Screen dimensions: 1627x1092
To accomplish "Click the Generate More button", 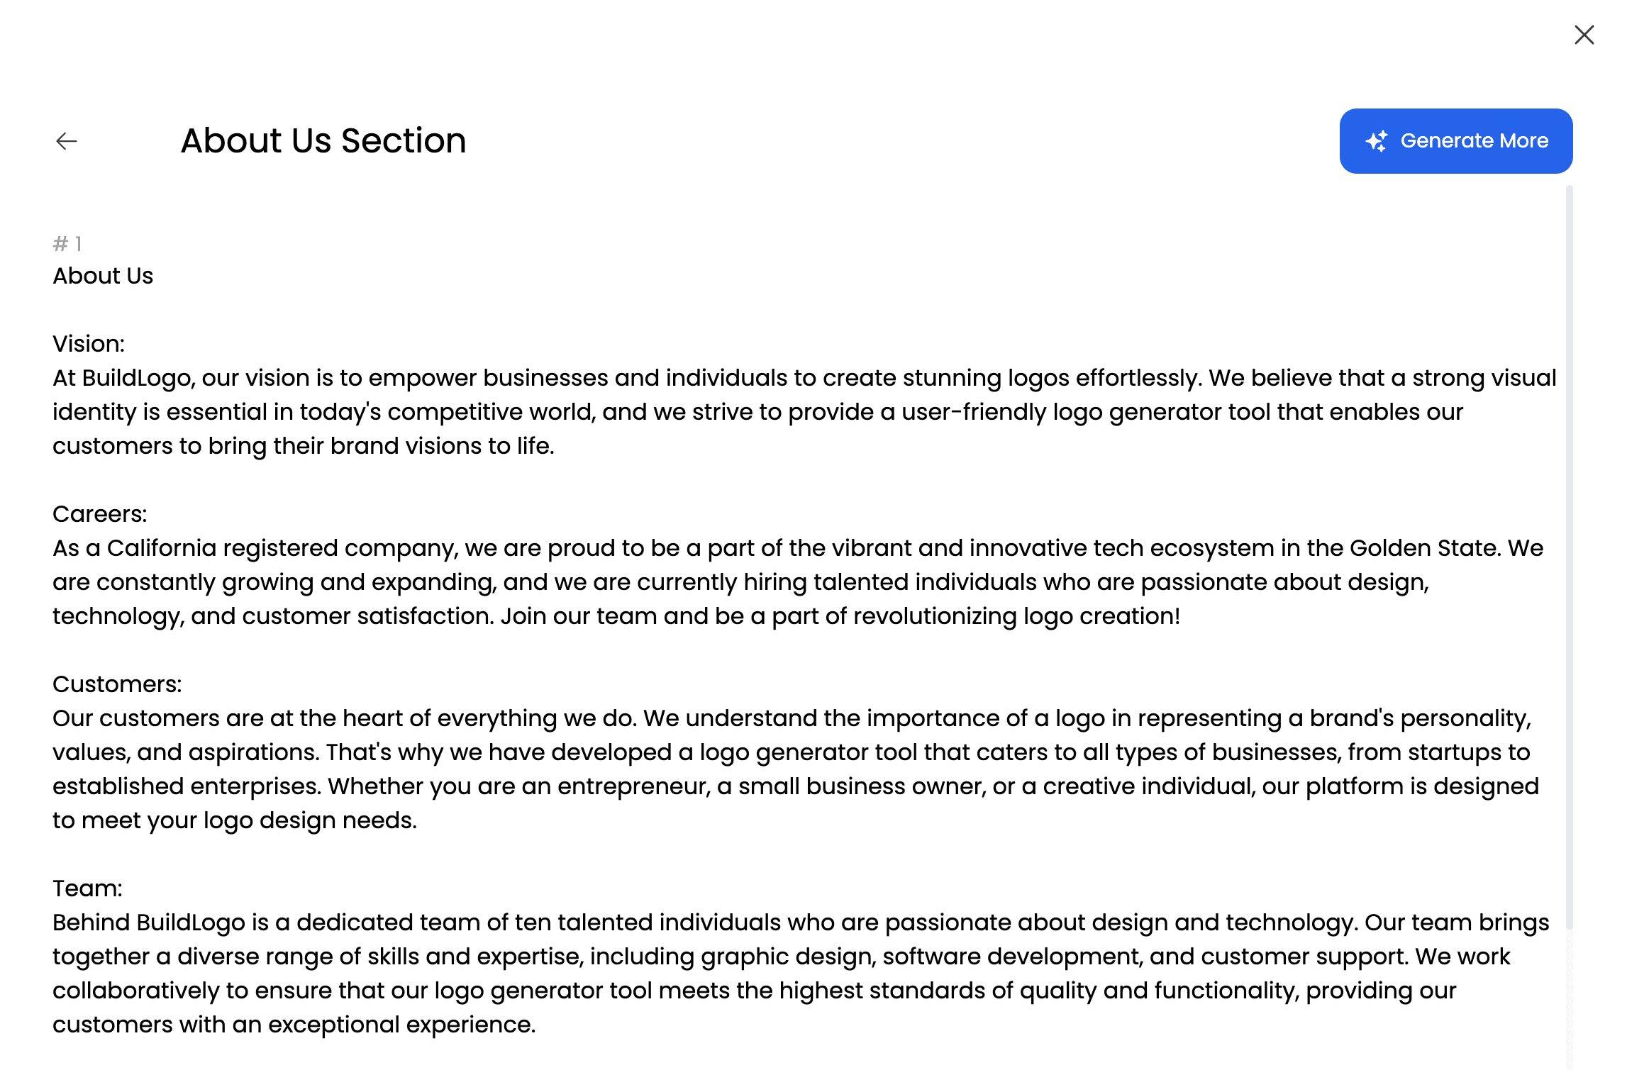I will 1455,141.
